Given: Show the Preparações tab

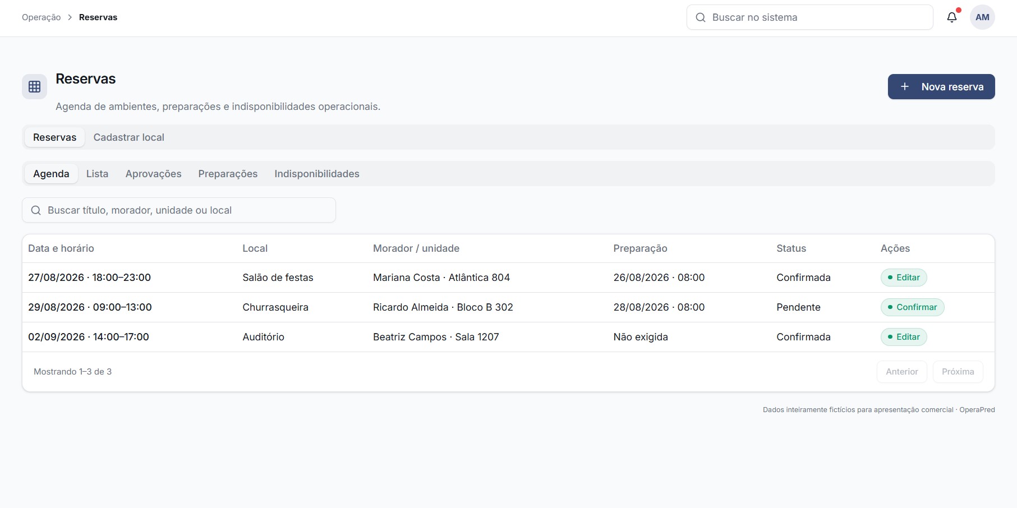Looking at the screenshot, I should click(x=228, y=174).
